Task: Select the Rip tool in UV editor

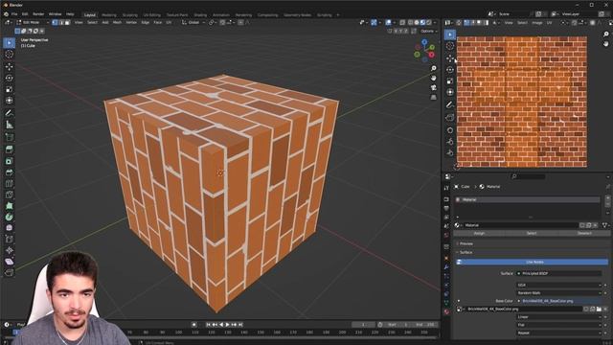Action: coord(450,117)
